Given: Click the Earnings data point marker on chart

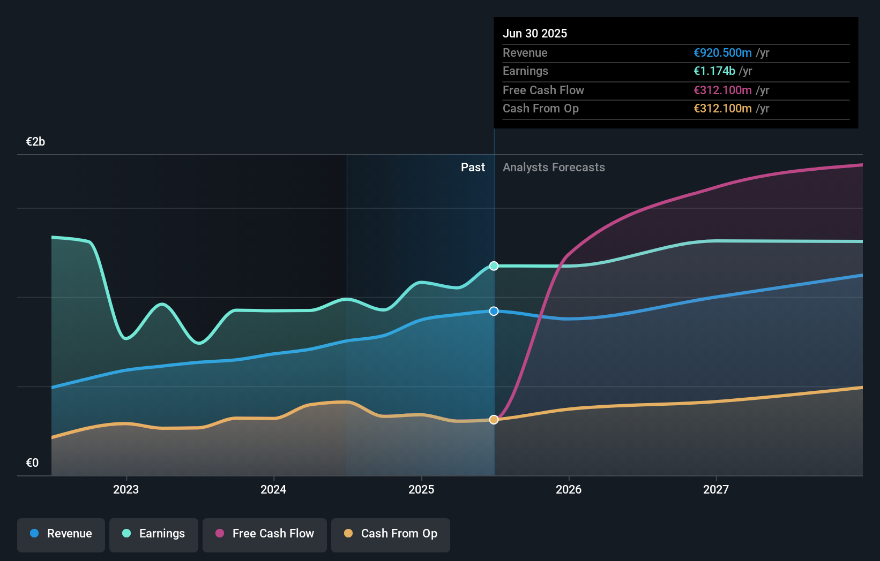Looking at the screenshot, I should (x=494, y=266).
